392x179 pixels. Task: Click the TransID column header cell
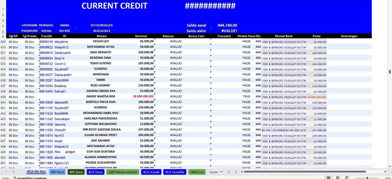click(46, 36)
